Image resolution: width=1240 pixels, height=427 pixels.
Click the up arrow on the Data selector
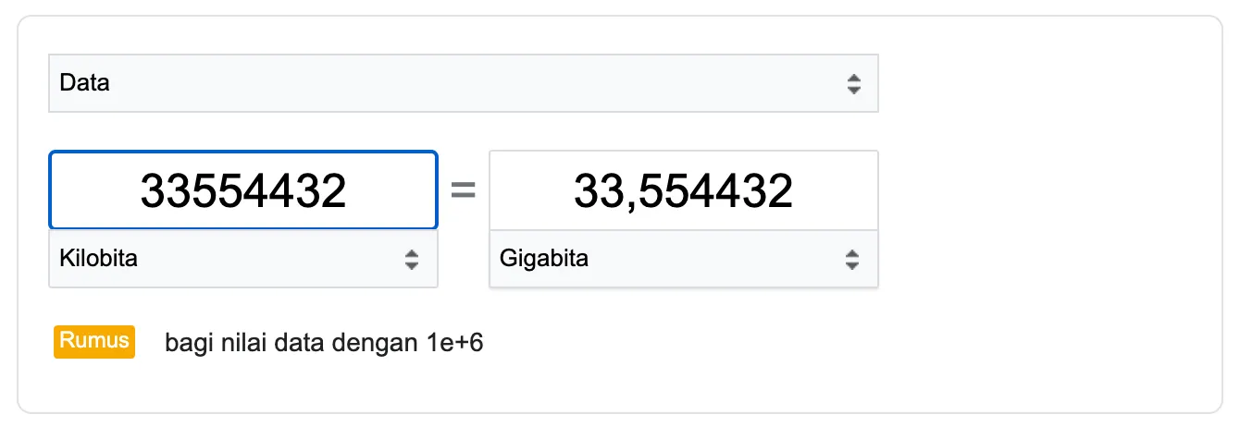853,78
